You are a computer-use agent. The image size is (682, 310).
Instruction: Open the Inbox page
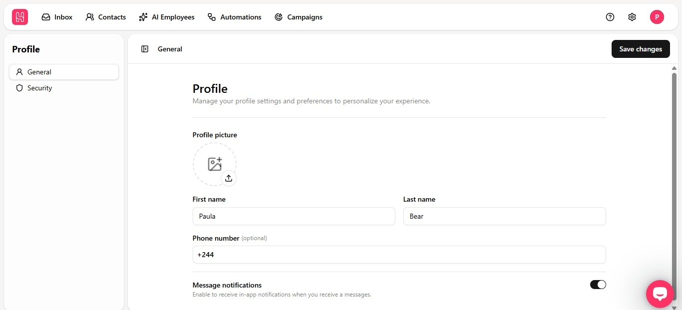point(57,17)
